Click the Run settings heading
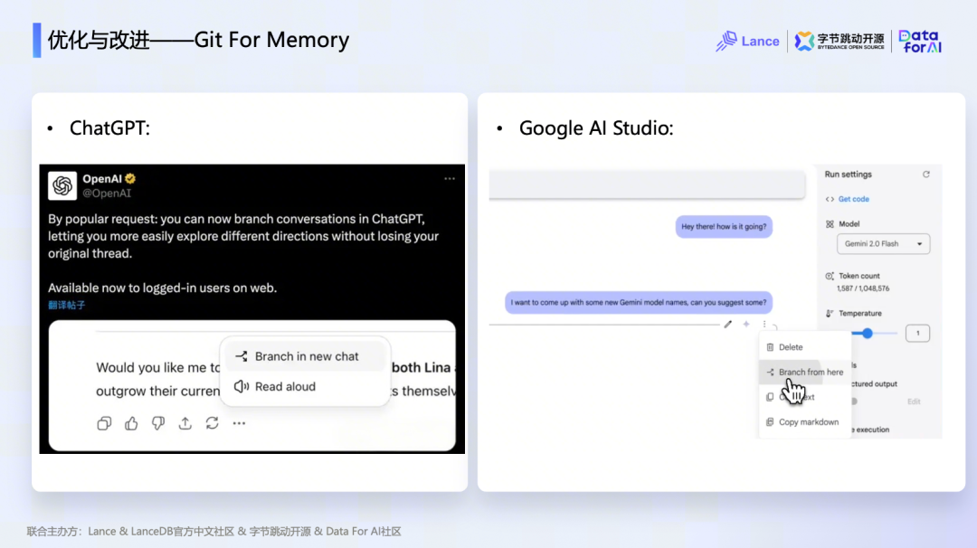Viewport: 977px width, 548px height. pos(848,175)
